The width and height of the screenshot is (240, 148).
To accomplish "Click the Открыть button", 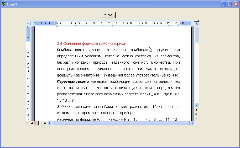I will (x=108, y=15).
